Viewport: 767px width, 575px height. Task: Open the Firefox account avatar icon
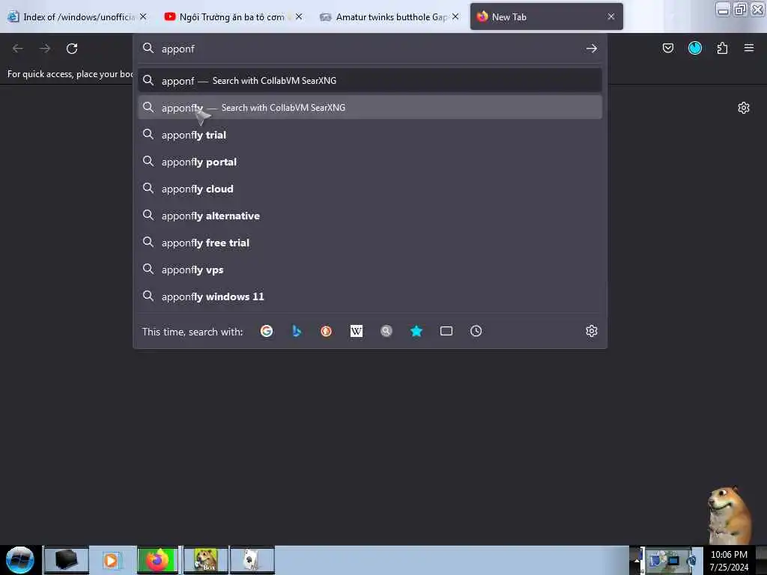click(x=695, y=48)
